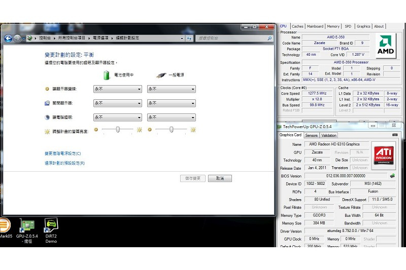Image resolution: width=406 pixels, height=270 pixels.
Task: Click the GPU-Z BIOS Version field
Action: (346, 176)
